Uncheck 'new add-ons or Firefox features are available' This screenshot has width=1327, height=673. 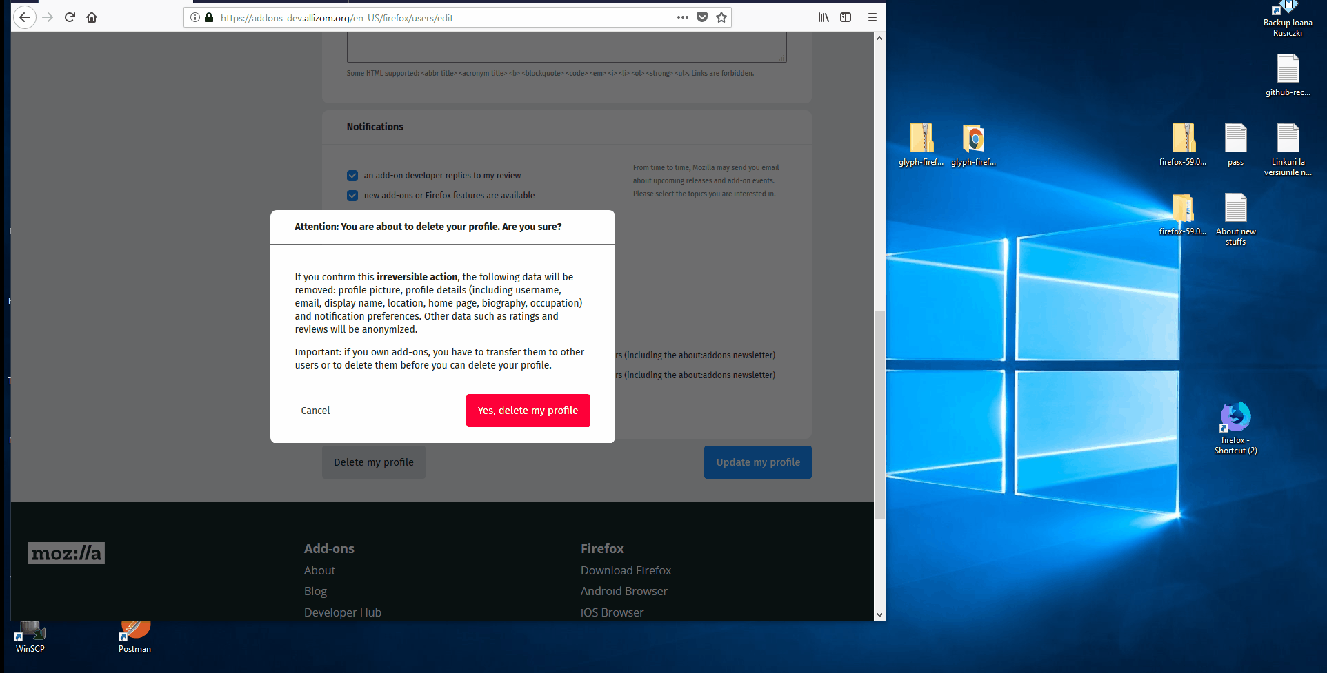352,195
